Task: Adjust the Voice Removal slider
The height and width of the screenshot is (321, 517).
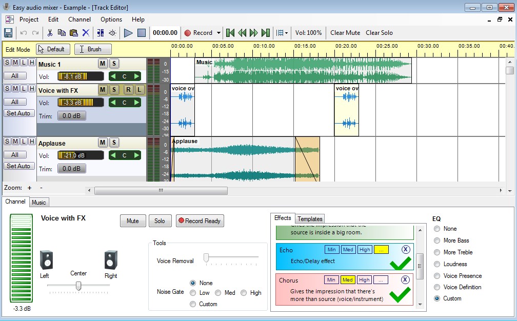Action: 206,257
